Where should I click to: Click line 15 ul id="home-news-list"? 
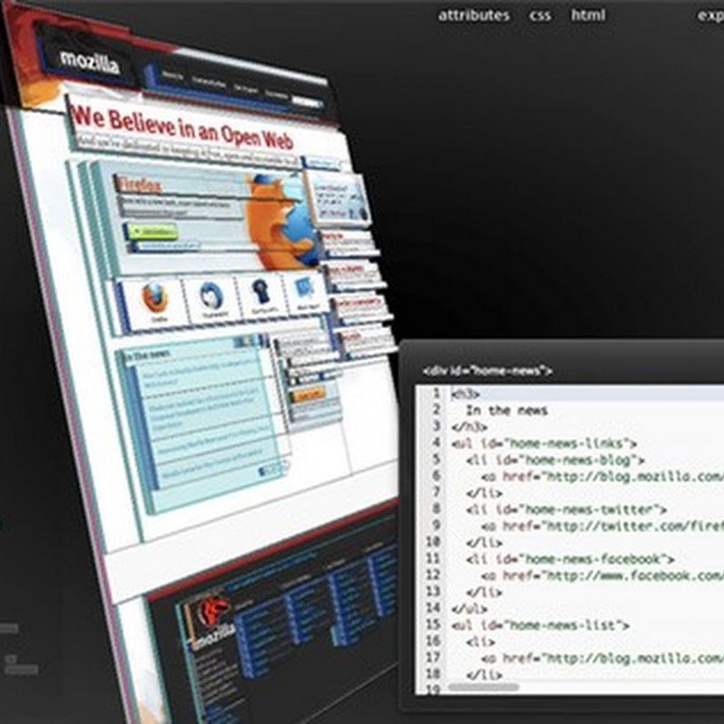pos(540,625)
